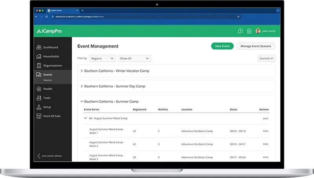Click the Waitlist column header
The image size is (314, 178).
pos(163,110)
